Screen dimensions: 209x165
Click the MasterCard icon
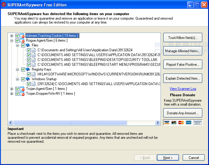[x=181, y=122]
